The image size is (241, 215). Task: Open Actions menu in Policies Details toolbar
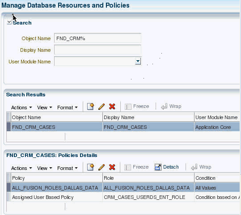21,168
